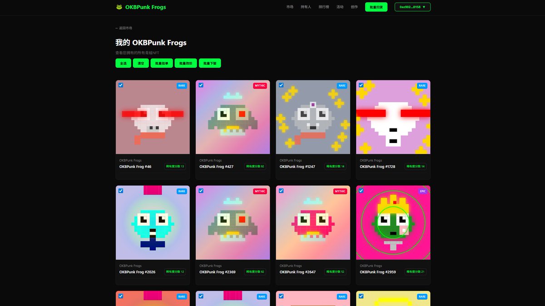The width and height of the screenshot is (545, 306).
Task: Select title OKBPunk Frog #46
Action: click(x=135, y=167)
